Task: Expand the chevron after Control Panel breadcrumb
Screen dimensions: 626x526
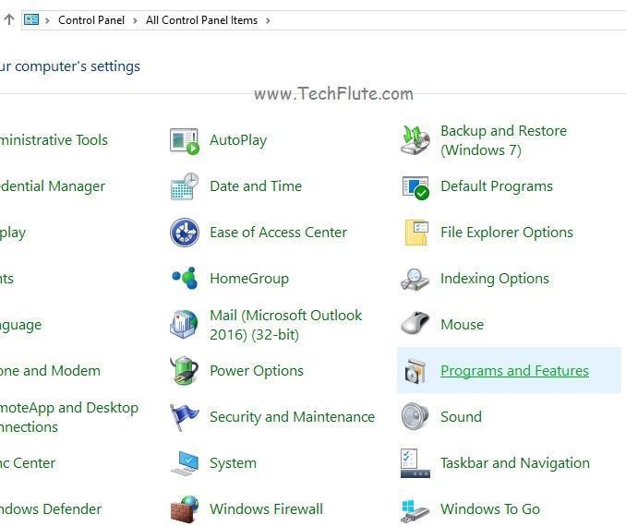Action: [x=135, y=20]
